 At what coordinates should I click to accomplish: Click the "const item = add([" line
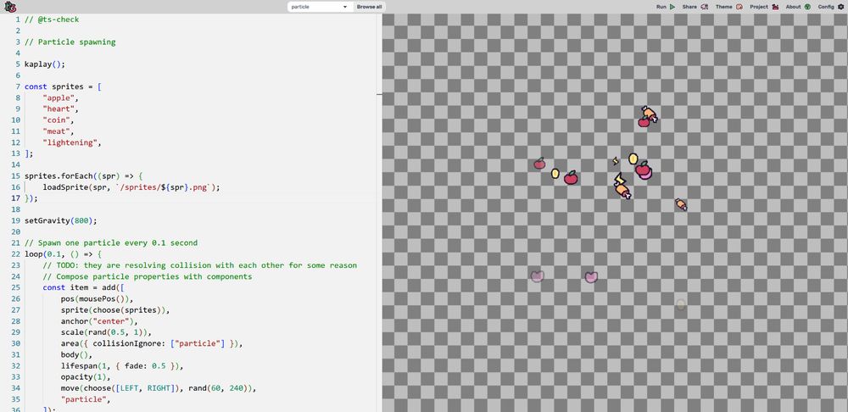(83, 287)
